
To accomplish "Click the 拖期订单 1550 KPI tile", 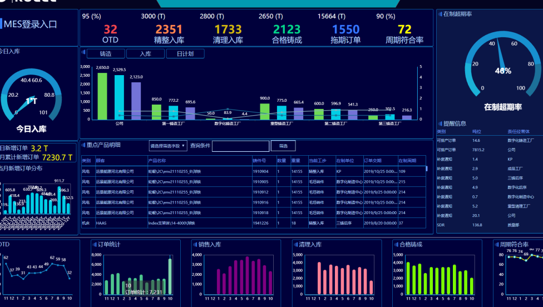I will pyautogui.click(x=345, y=33).
